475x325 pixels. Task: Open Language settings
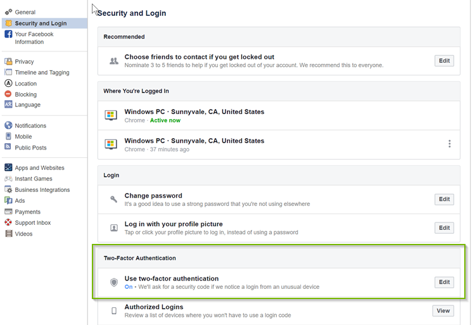click(28, 105)
